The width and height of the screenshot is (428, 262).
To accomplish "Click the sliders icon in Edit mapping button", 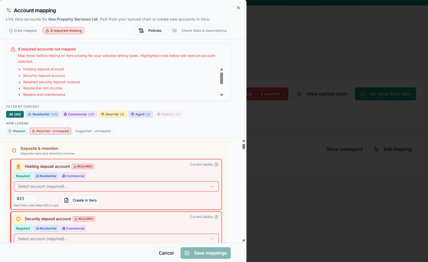I will tap(376, 149).
